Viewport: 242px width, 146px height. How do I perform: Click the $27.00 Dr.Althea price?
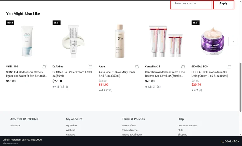click(57, 81)
